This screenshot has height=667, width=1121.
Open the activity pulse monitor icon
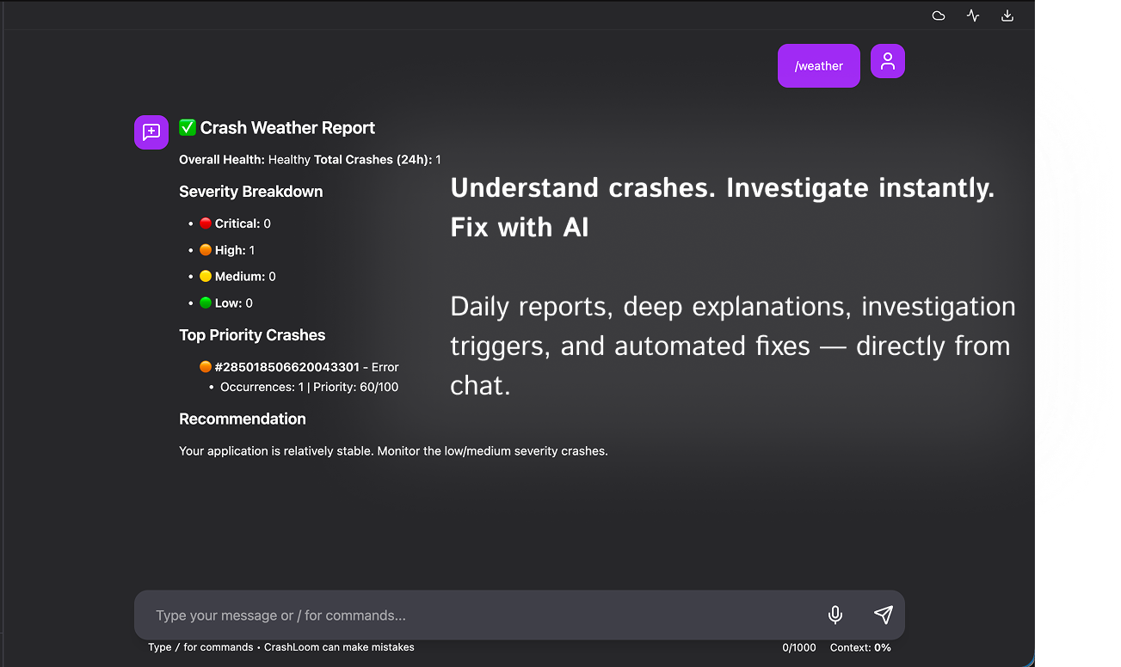tap(972, 15)
